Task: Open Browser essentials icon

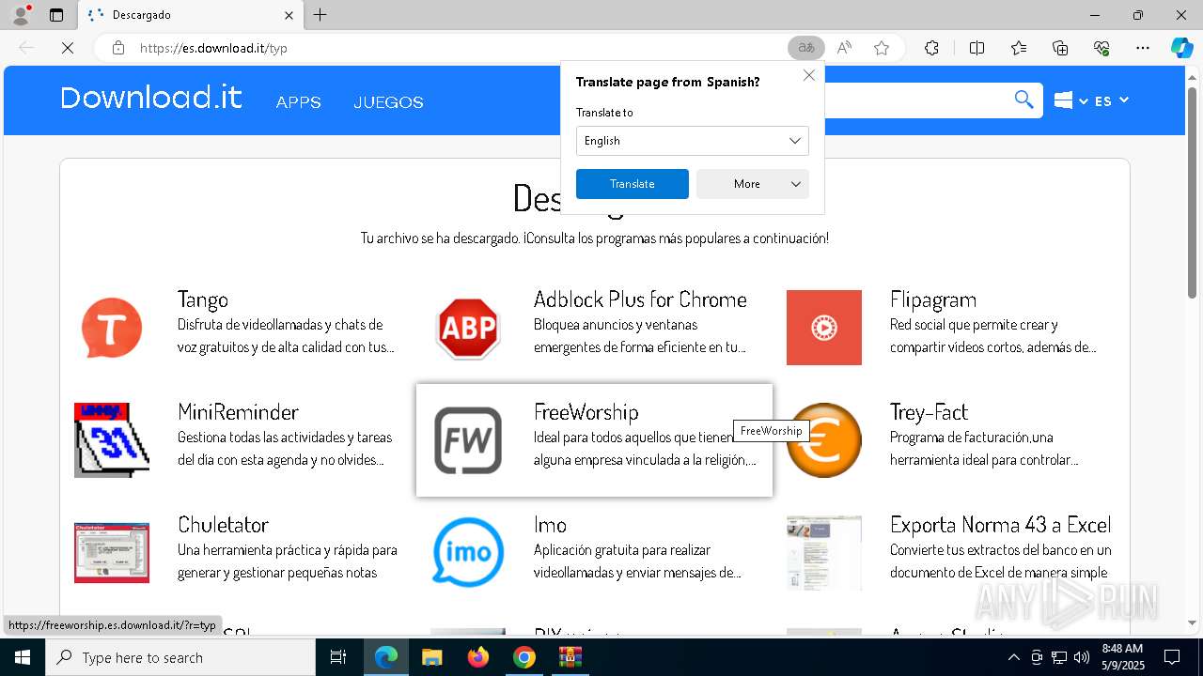Action: pos(1101,48)
